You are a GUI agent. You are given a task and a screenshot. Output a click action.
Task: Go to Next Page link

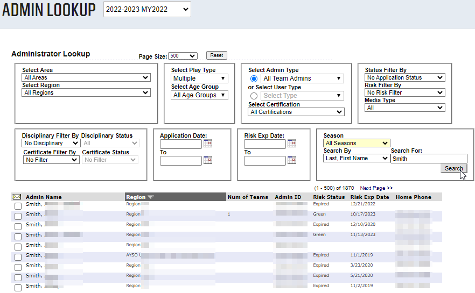click(376, 188)
